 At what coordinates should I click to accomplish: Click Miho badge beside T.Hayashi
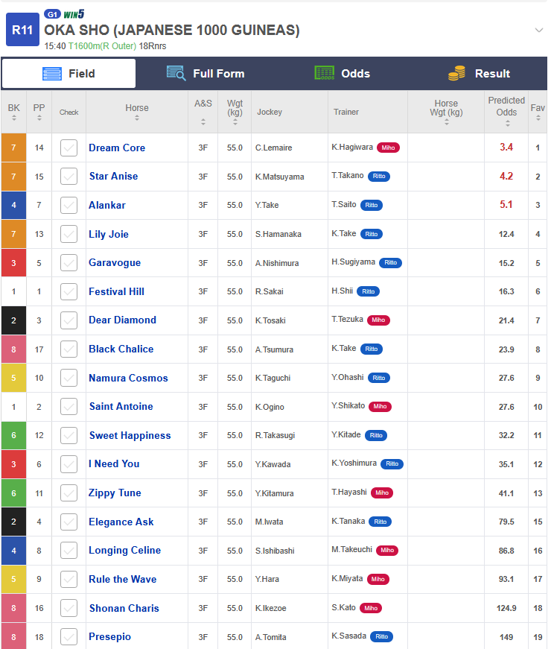tap(382, 493)
